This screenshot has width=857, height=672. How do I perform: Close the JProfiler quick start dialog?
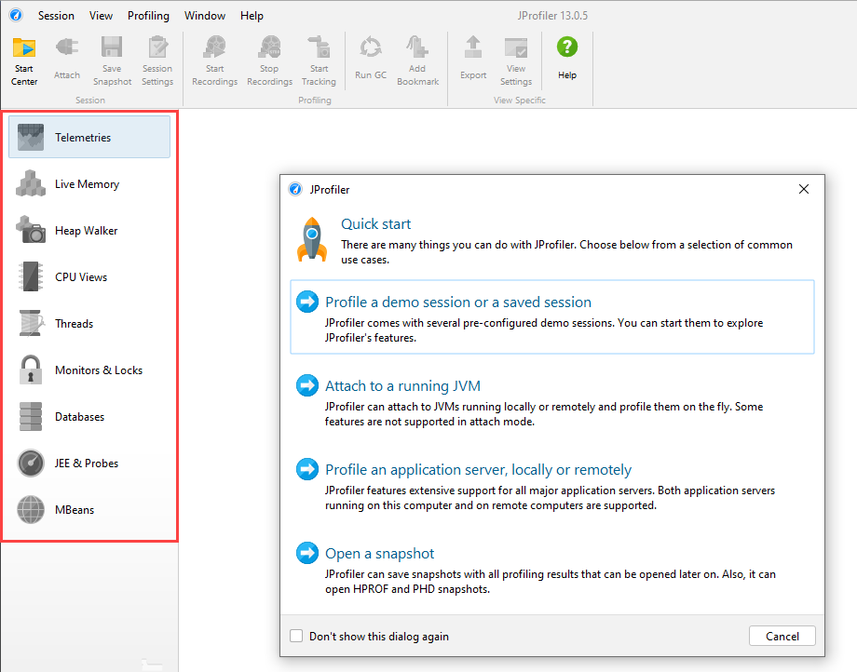tap(803, 189)
